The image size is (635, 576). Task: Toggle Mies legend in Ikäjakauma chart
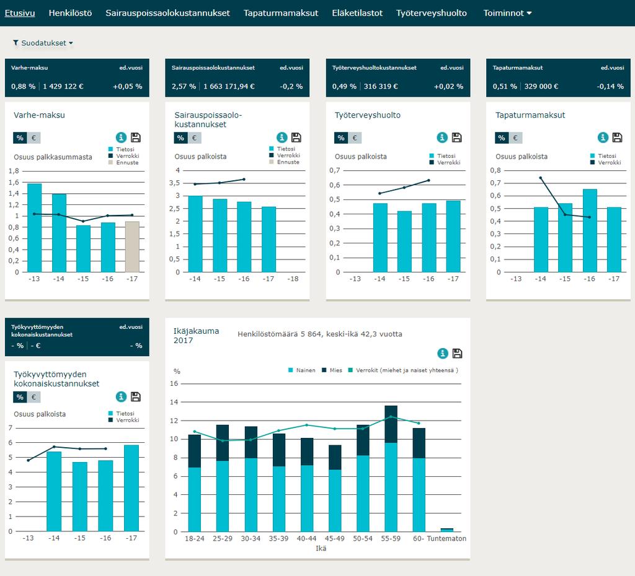(332, 370)
